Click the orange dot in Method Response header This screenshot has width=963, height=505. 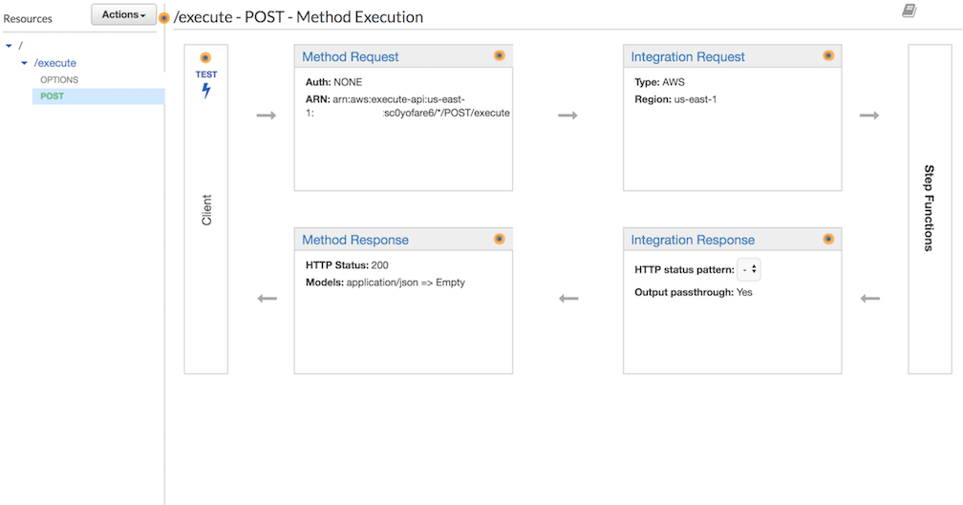500,239
